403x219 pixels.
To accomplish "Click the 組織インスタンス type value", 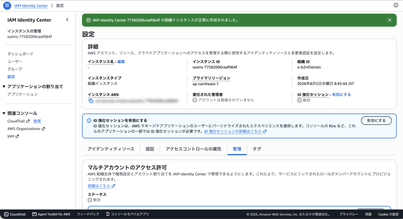I will (x=102, y=83).
